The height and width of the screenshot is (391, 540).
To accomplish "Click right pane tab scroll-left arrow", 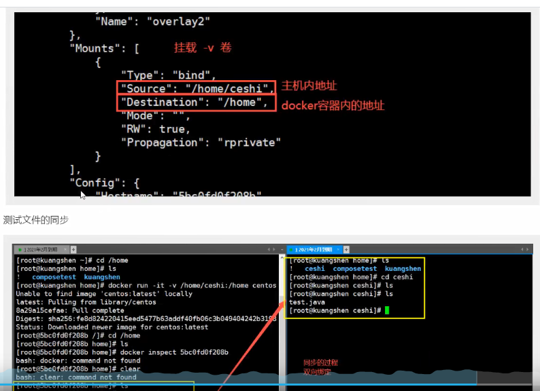I will (522, 249).
